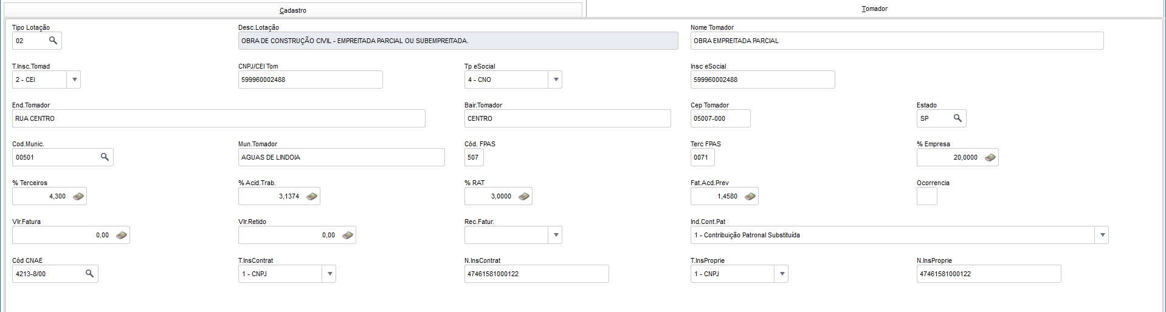Screen dimensions: 1166x312
Task: Open Cod.Munic. search magnifier icon
Action: click(105, 157)
